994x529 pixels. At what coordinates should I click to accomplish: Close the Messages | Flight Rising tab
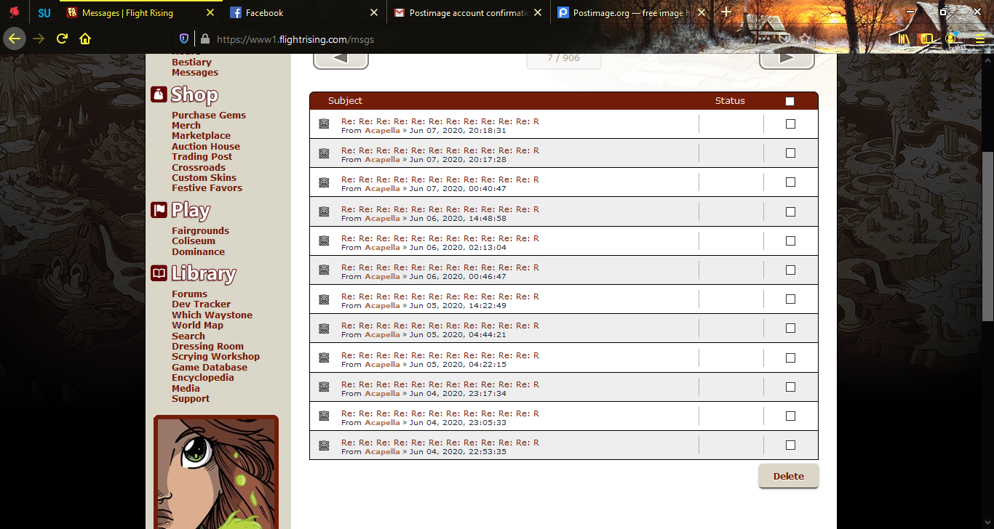(x=210, y=12)
